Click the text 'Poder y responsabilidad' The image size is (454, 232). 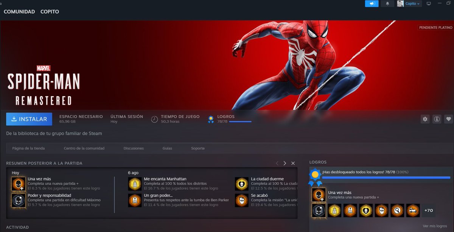coord(50,195)
